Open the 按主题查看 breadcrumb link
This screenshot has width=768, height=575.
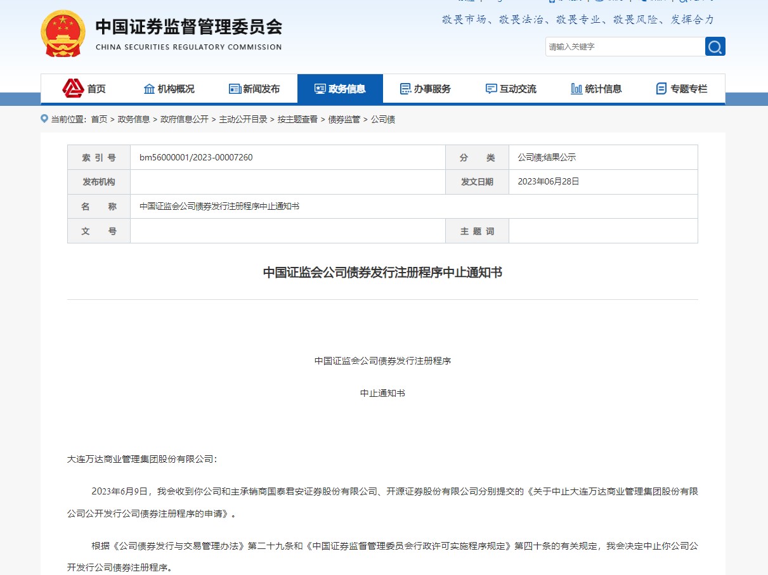click(297, 119)
